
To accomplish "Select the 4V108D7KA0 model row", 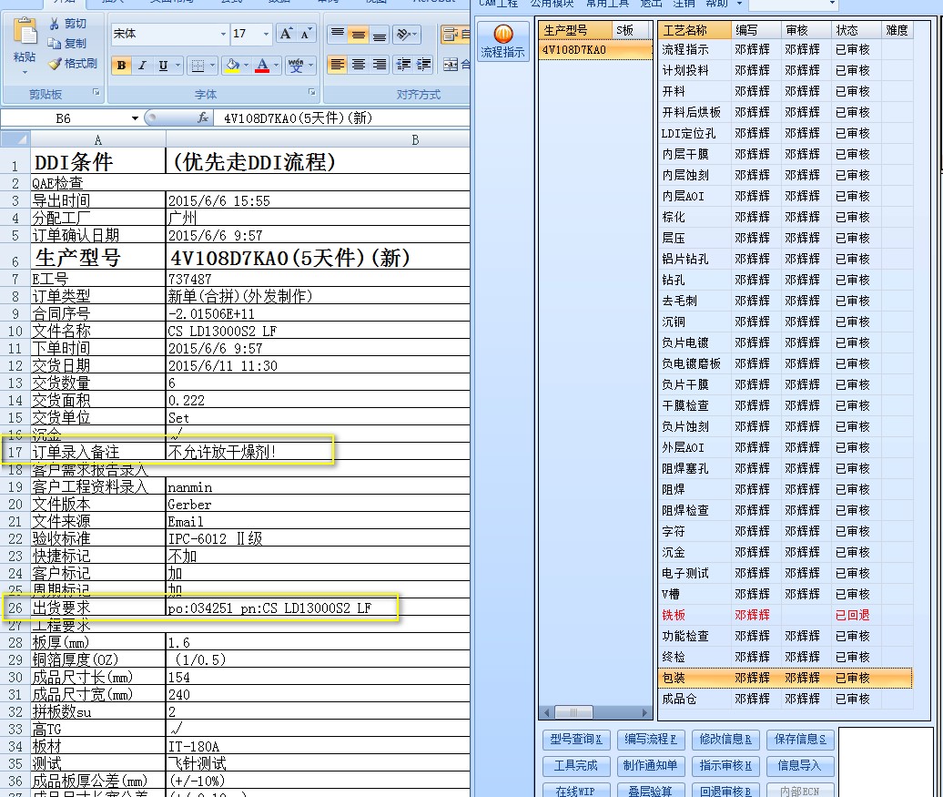I will [x=594, y=50].
